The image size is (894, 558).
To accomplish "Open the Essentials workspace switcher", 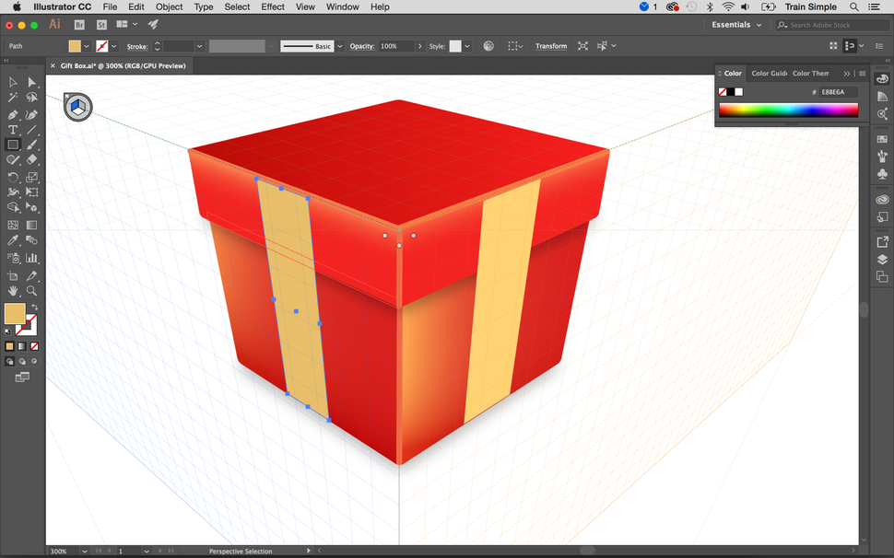I will point(735,24).
